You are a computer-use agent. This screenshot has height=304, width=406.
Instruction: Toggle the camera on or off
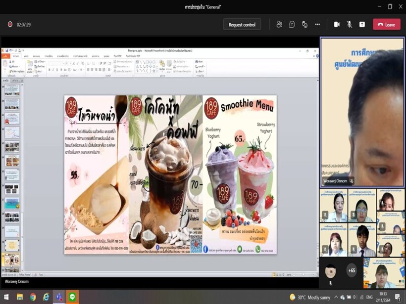click(x=337, y=25)
